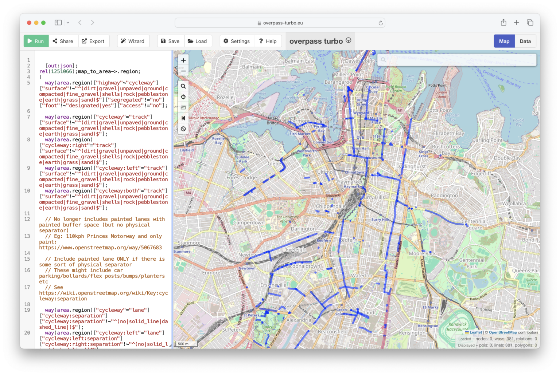Run the Overpass query
The image size is (560, 375).
36,41
